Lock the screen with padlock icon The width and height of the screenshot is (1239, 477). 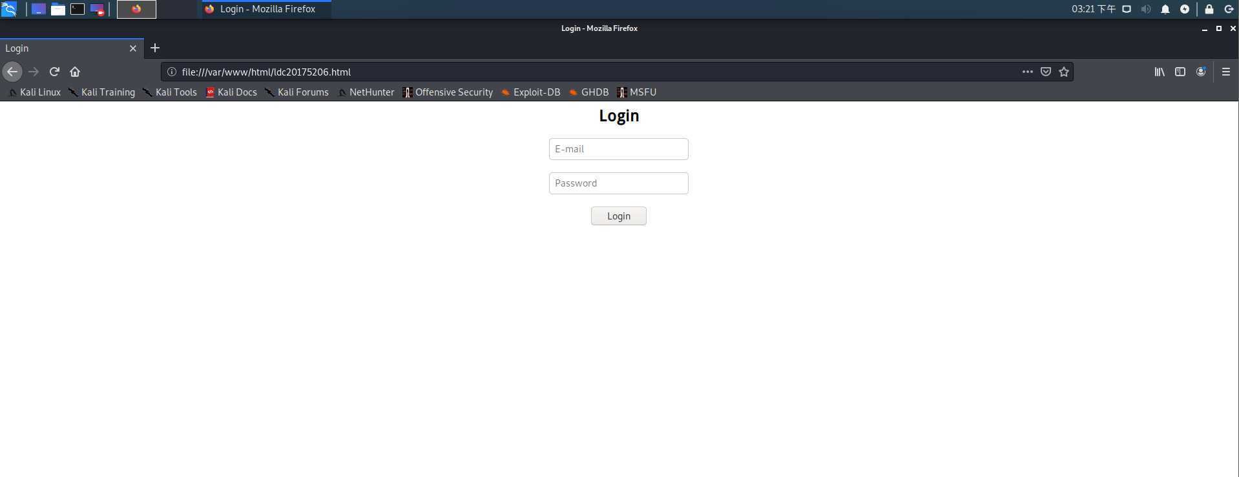1209,9
